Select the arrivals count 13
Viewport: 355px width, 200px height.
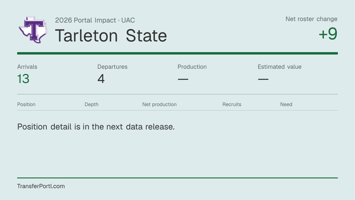[x=23, y=79]
